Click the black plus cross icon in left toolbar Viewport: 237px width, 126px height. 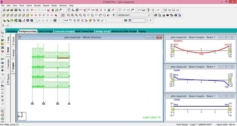pyautogui.click(x=2, y=70)
